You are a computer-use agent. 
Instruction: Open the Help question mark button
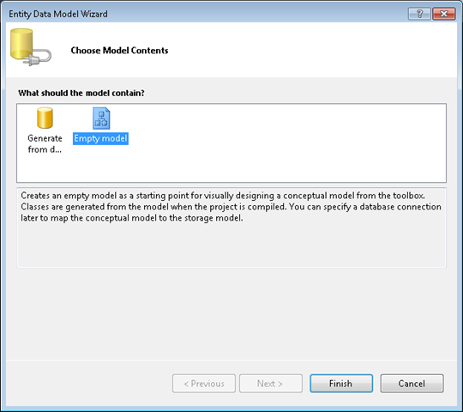click(x=419, y=14)
